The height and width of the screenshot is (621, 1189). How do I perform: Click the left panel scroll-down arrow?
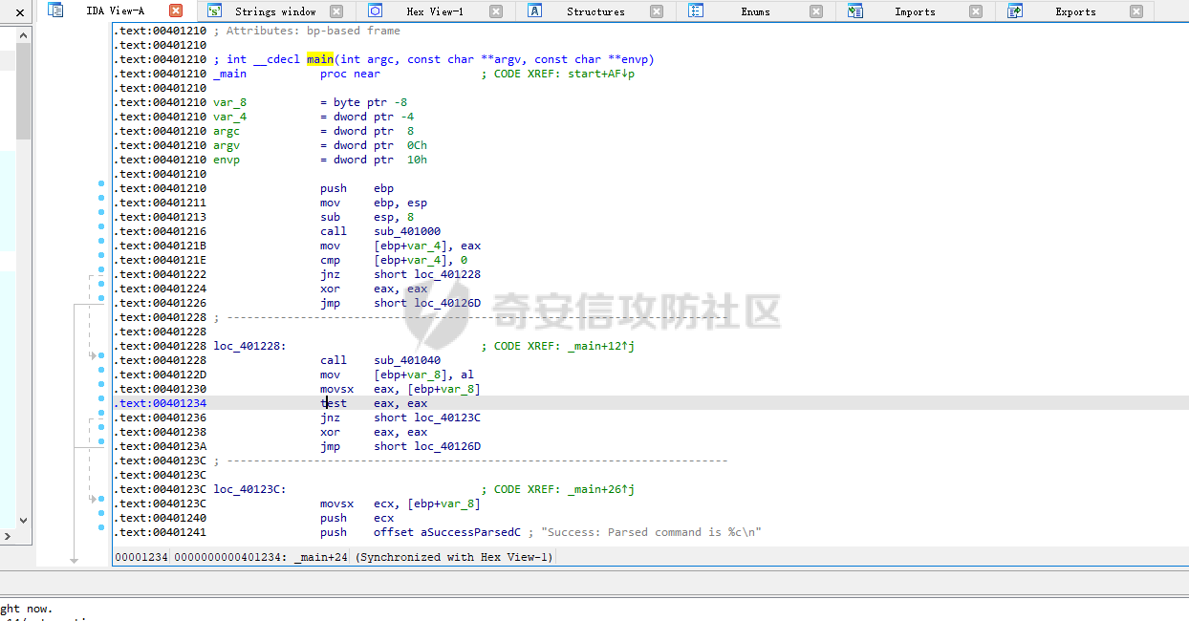(24, 521)
